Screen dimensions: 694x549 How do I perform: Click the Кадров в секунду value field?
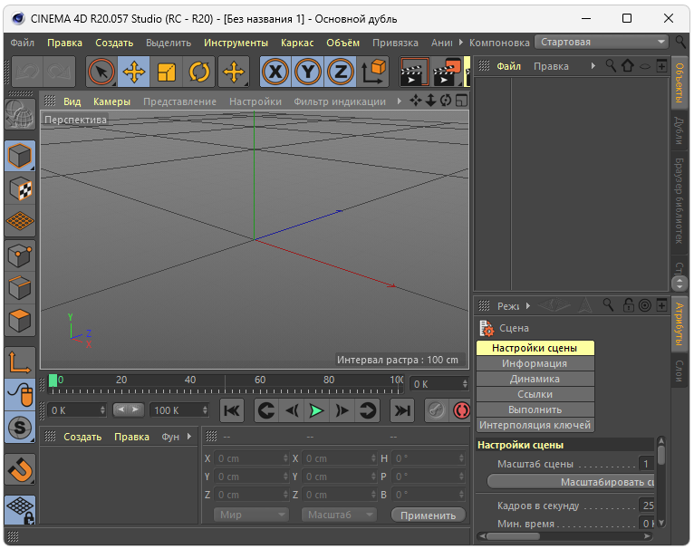coord(647,506)
